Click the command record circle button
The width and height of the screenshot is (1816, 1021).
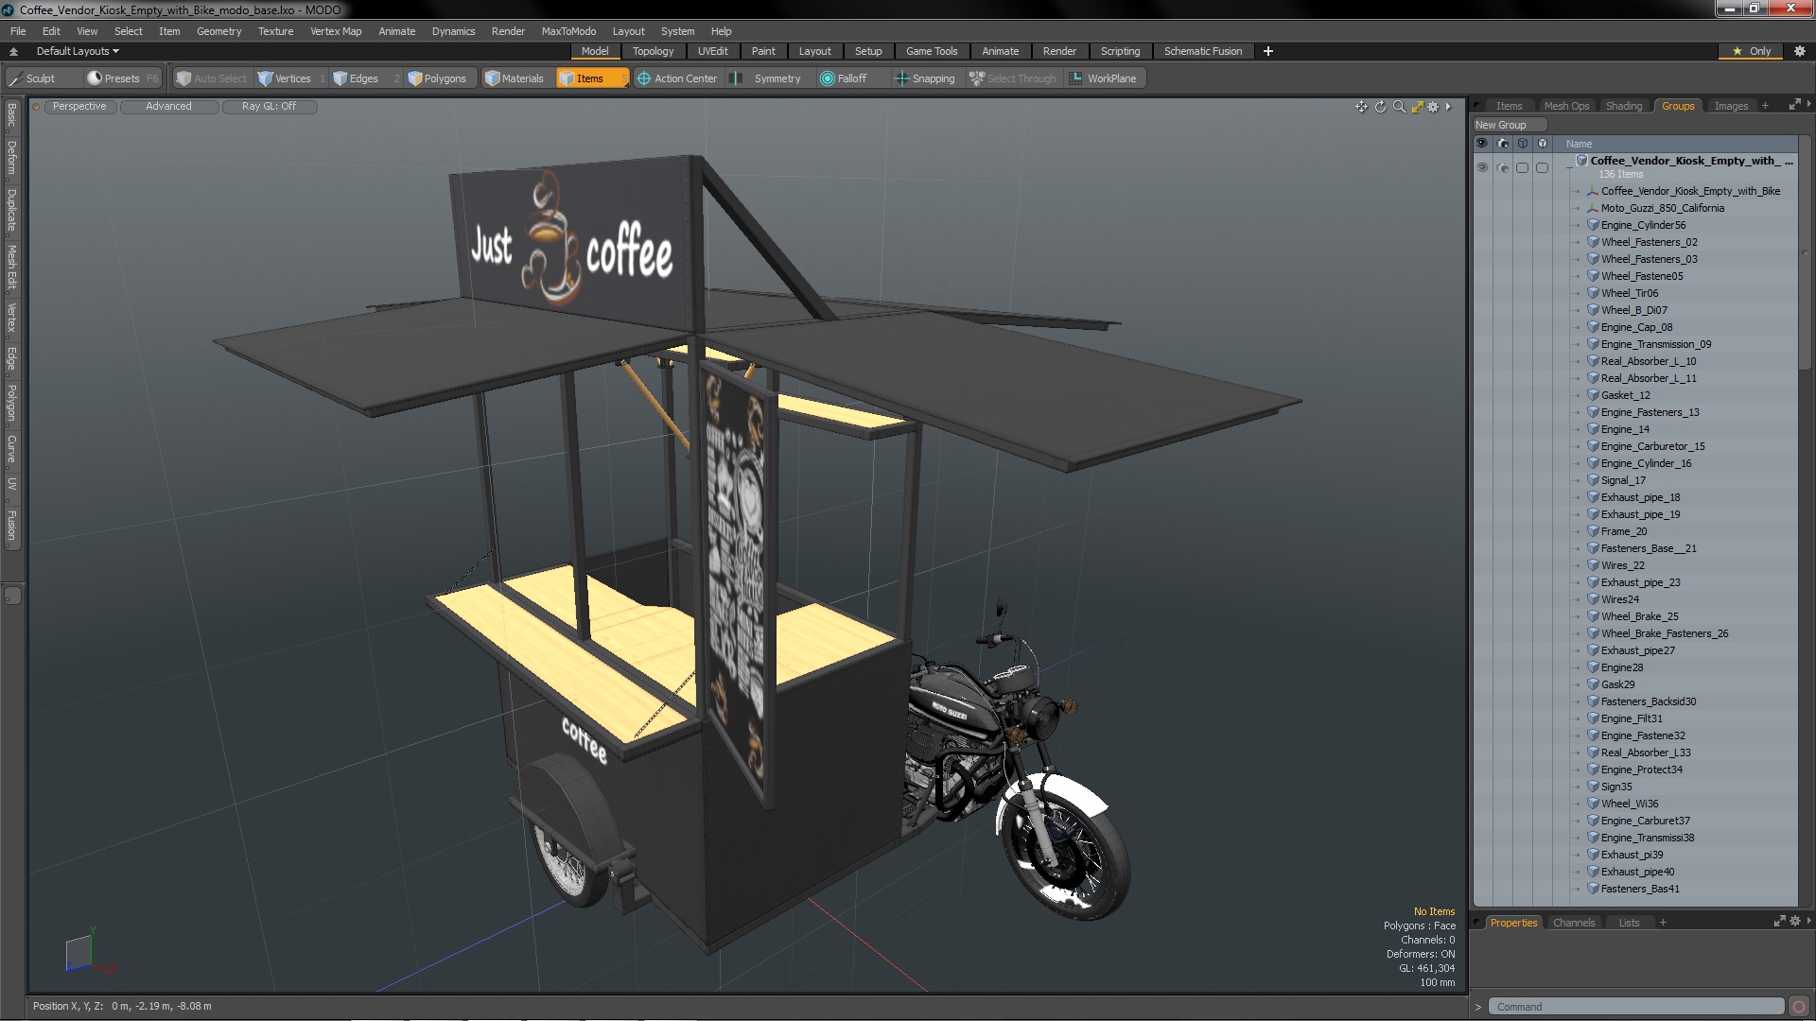[1799, 1007]
